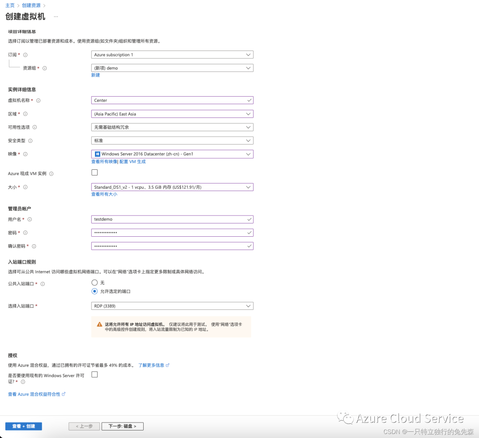Screen dimensions: 479x438
Task: Expand the 区域 East Asia dropdown
Action: pos(172,114)
